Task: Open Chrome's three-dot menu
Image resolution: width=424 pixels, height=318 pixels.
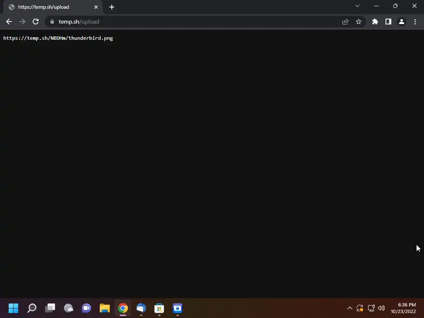Action: tap(415, 22)
